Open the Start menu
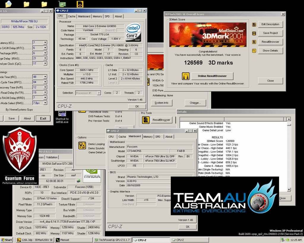 [7, 240]
